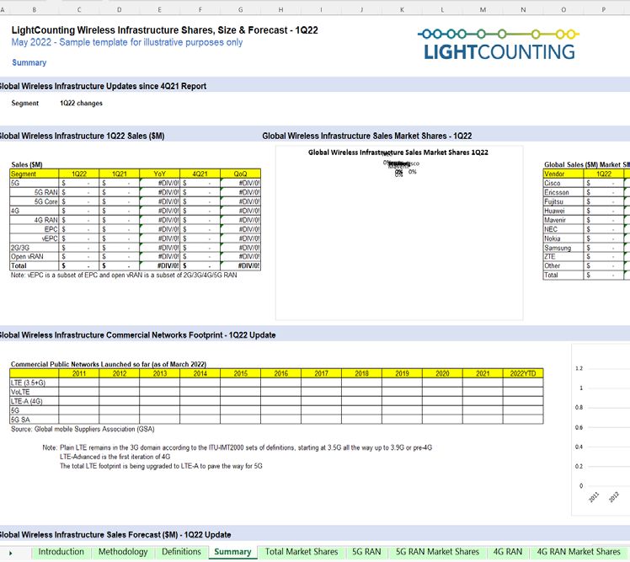The image size is (630, 562).
Task: Click the sheet tab scroll arrow
Action: (x=10, y=554)
